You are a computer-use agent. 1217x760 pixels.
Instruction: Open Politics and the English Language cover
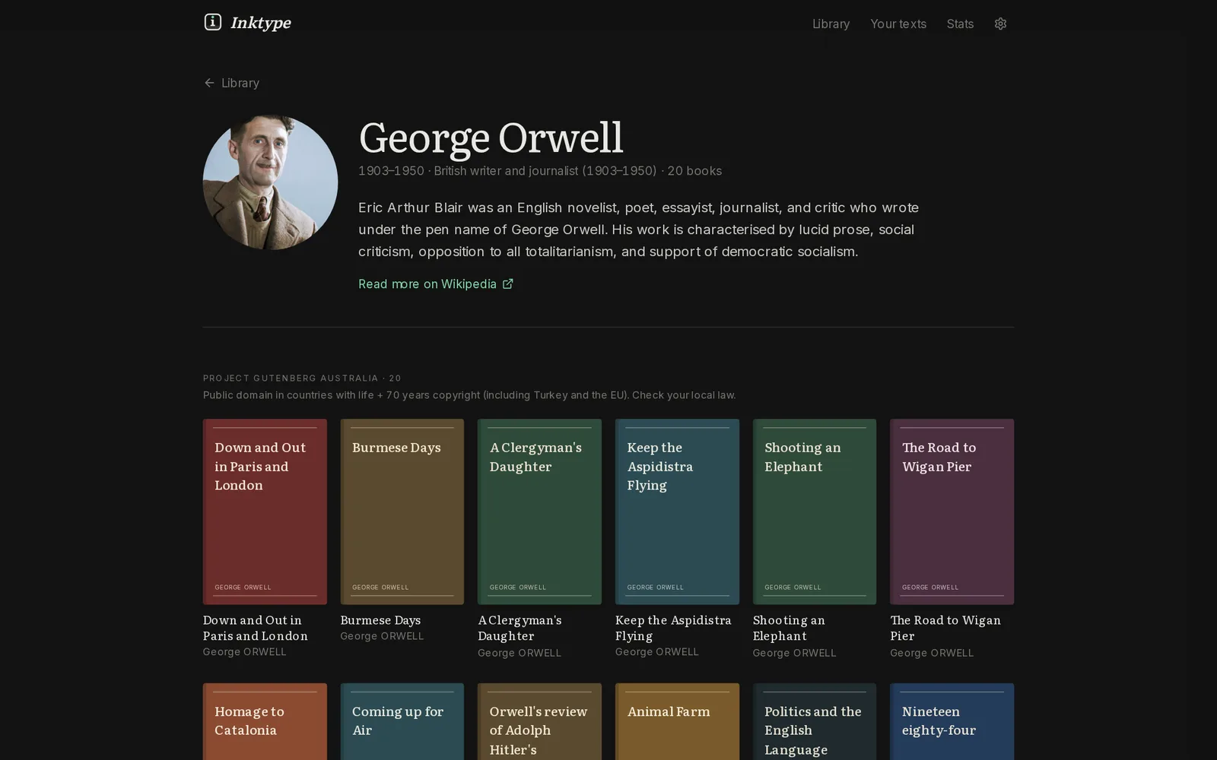tap(815, 721)
